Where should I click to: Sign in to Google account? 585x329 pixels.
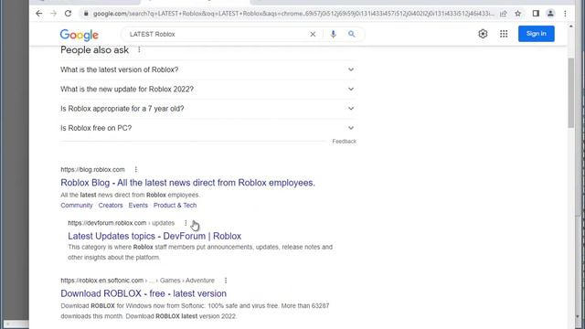click(537, 34)
